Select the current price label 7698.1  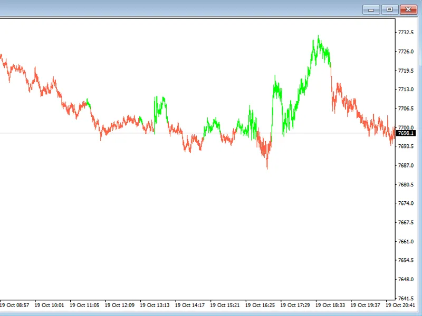406,133
